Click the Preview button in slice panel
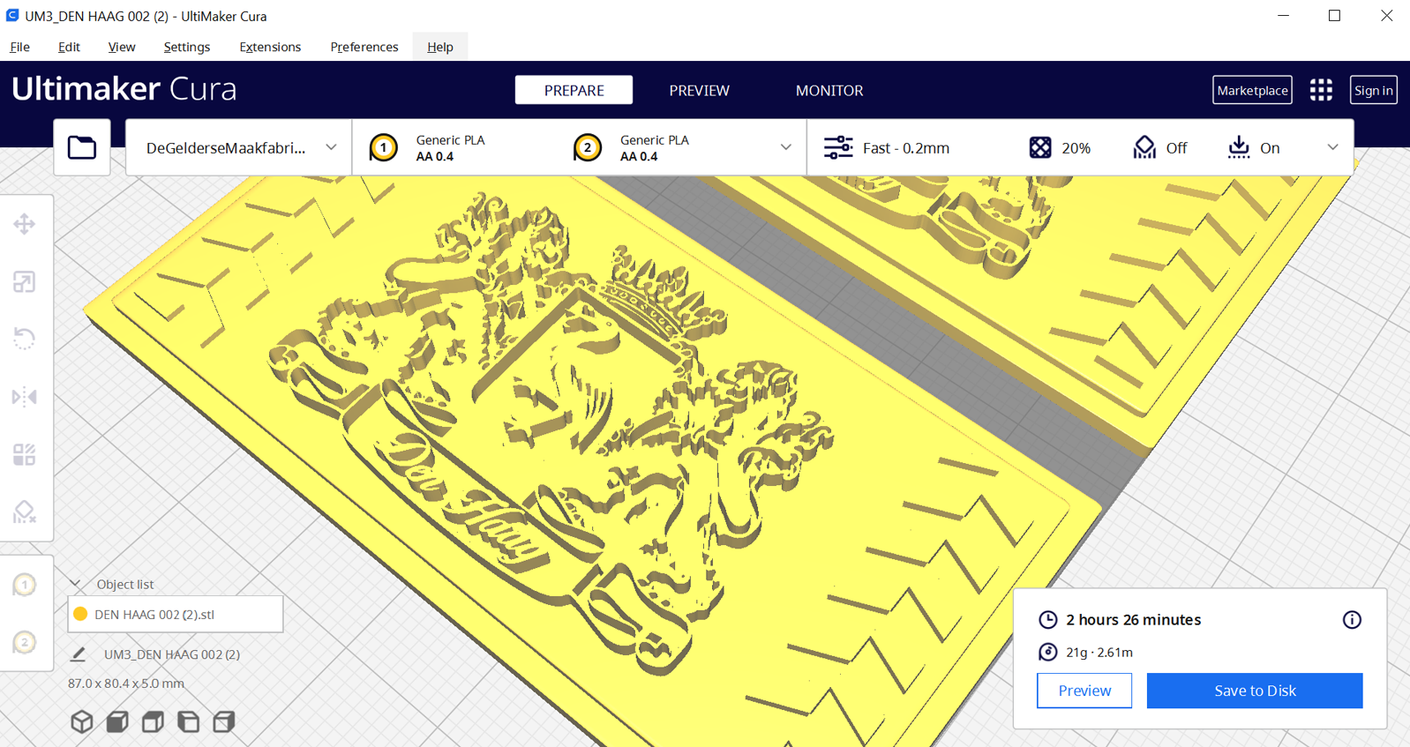 pos(1084,691)
